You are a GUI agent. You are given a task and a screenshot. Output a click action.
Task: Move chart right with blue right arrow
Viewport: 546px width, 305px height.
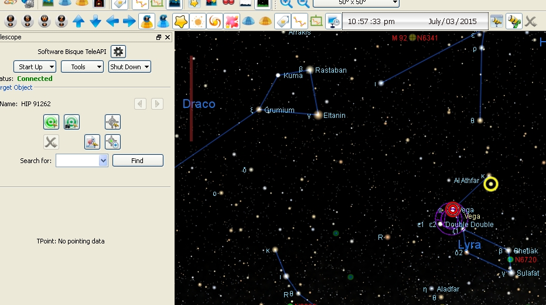(x=129, y=21)
